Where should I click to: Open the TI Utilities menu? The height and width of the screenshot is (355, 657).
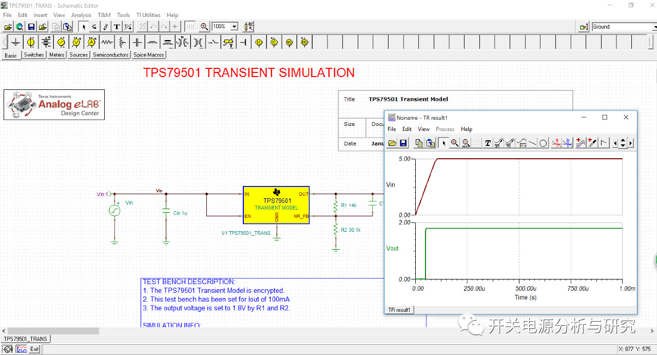(x=148, y=15)
